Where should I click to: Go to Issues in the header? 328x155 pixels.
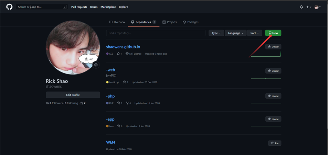click(94, 7)
